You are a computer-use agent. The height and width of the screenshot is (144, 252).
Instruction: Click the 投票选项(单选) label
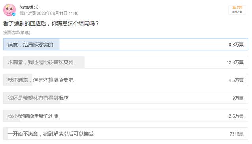click(17, 32)
